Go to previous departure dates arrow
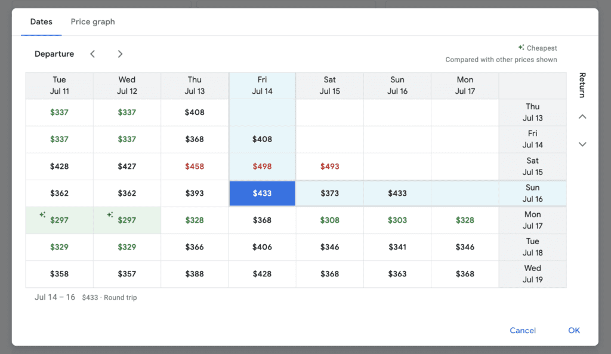This screenshot has width=611, height=354. pyautogui.click(x=92, y=54)
